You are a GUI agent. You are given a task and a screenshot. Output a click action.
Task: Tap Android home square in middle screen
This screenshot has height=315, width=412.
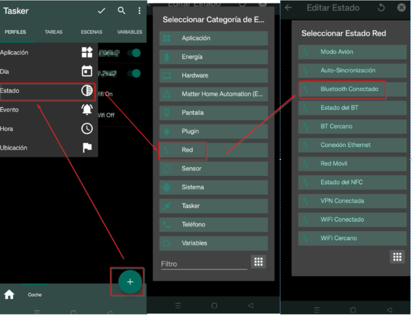[x=214, y=305]
